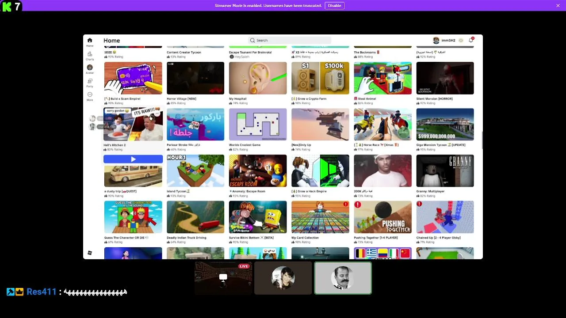The image size is (566, 318).
Task: Click 'The Backrooms' game title
Action: tap(367, 52)
